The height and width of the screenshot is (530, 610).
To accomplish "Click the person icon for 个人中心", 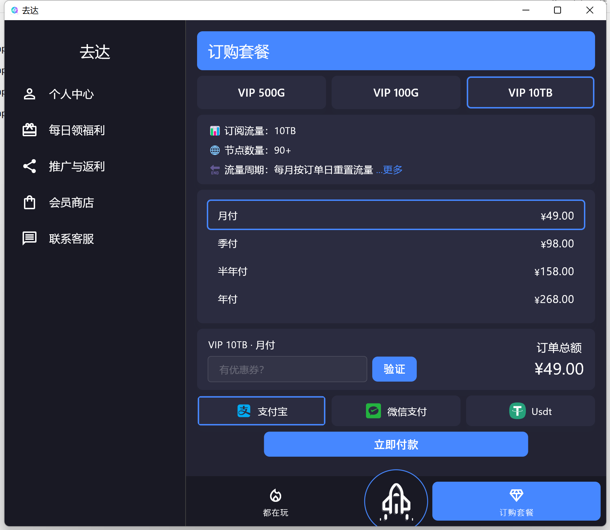I will (x=30, y=94).
